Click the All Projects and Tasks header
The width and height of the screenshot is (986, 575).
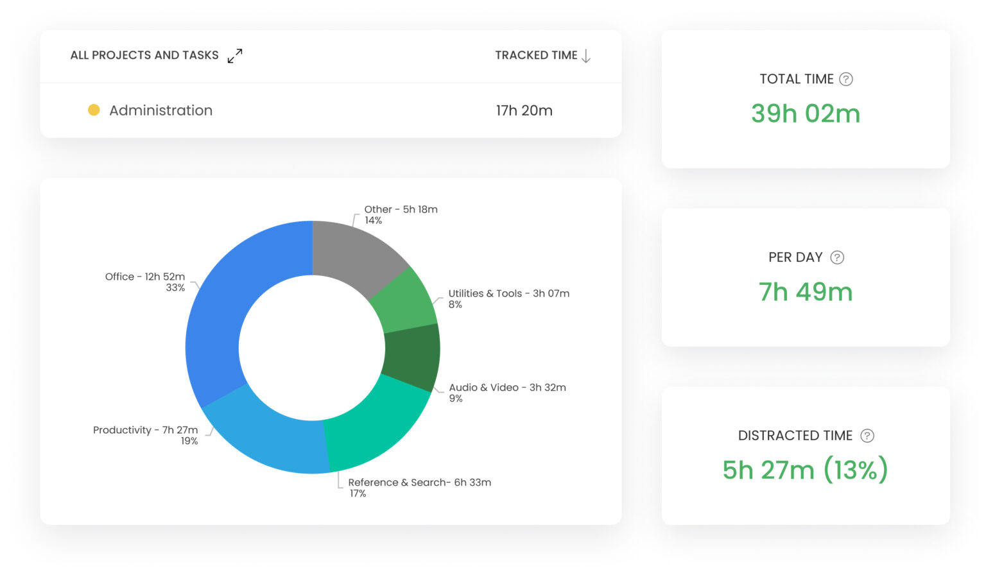tap(144, 55)
